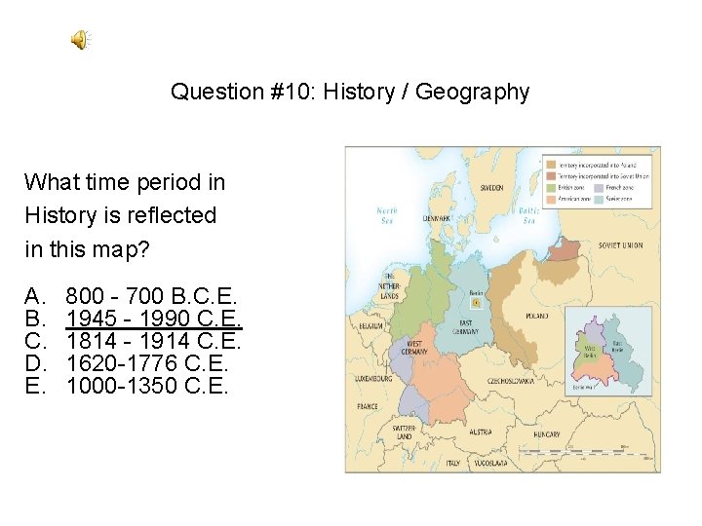Click the Soviet zone legend swatch
The image size is (702, 526).
pyautogui.click(x=599, y=199)
